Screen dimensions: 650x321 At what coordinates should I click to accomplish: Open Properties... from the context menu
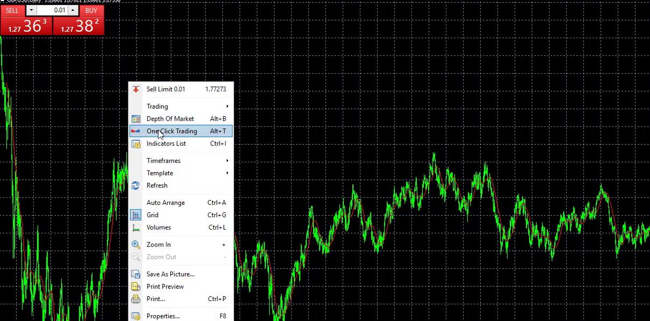point(163,316)
